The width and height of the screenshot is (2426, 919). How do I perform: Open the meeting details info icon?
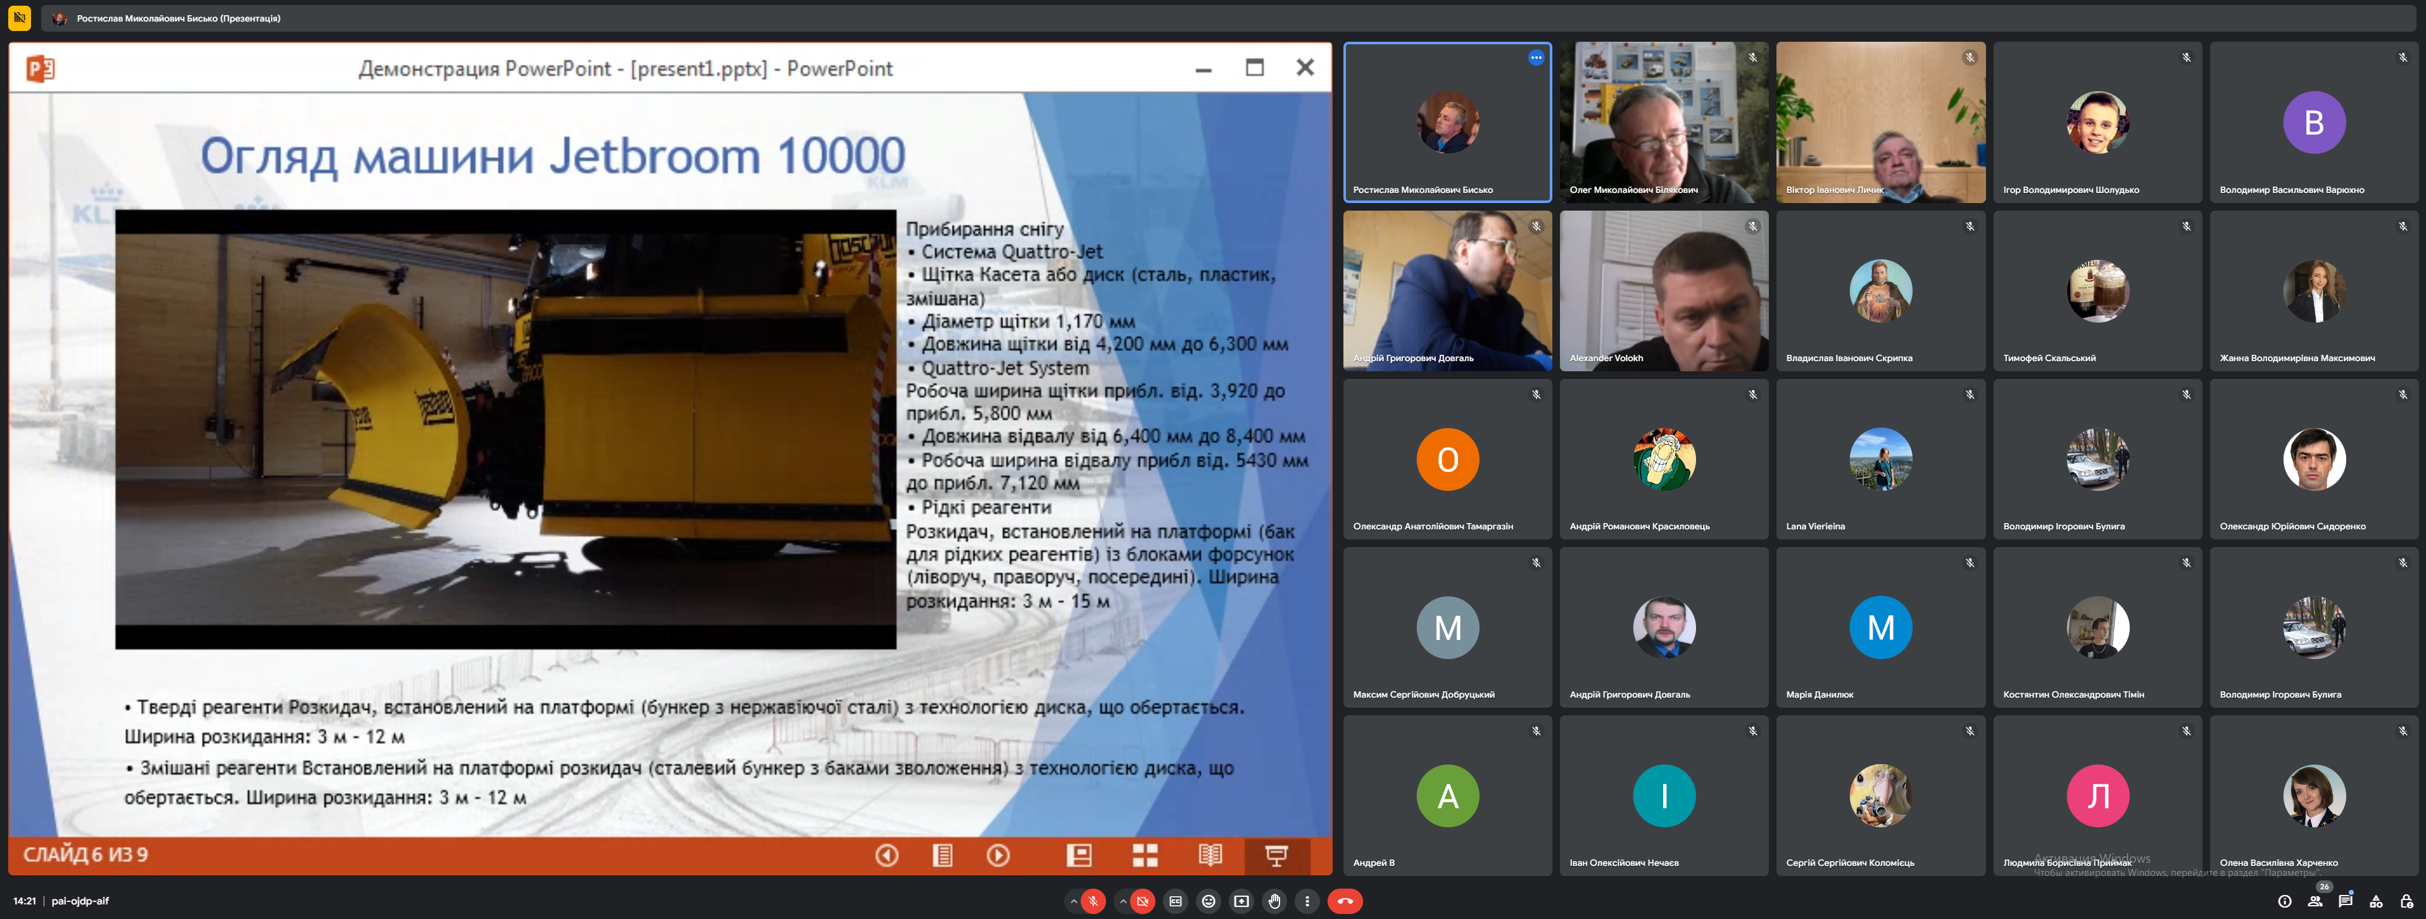coord(2284,901)
